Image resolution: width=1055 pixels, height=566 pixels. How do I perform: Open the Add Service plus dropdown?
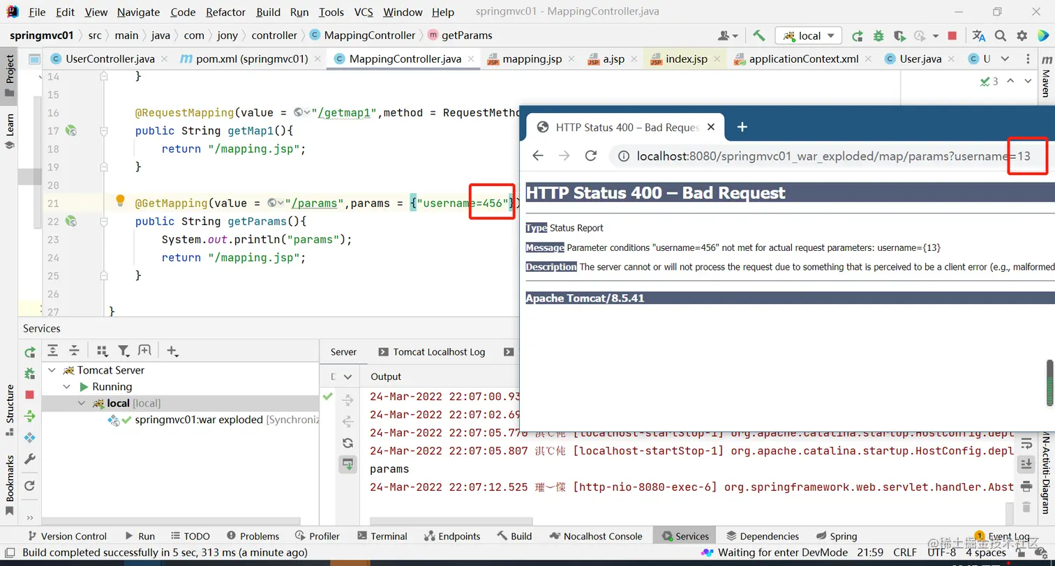172,351
